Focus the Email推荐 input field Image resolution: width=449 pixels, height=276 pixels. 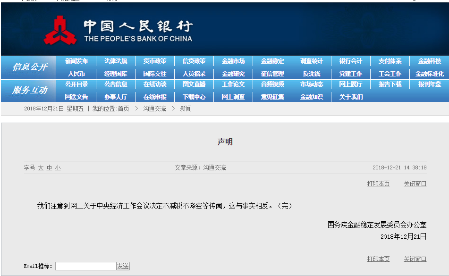pos(85,266)
